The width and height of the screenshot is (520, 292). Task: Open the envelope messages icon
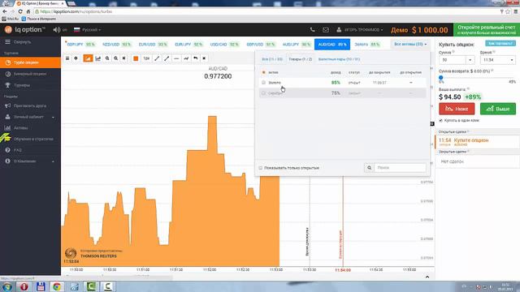coord(326,30)
